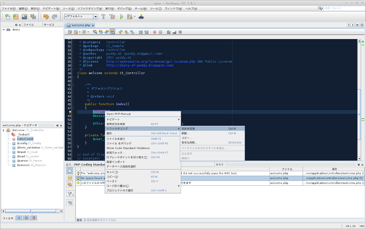Select the $session:CI_Session navigator item
The height and width of the screenshot is (229, 366).
[31, 165]
